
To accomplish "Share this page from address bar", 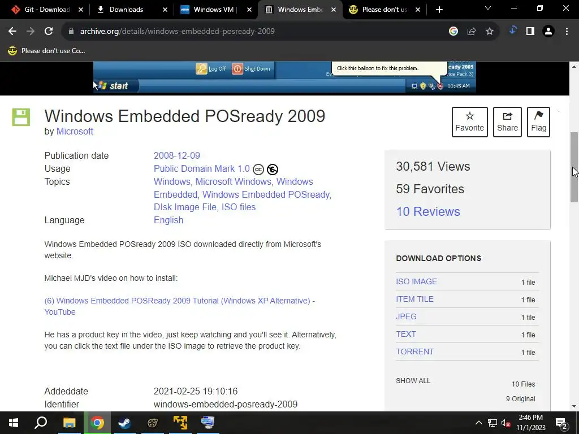I will tap(471, 32).
